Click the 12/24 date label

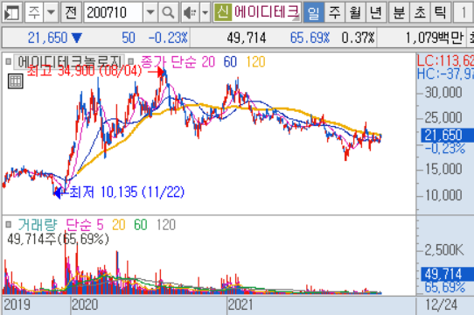click(442, 304)
